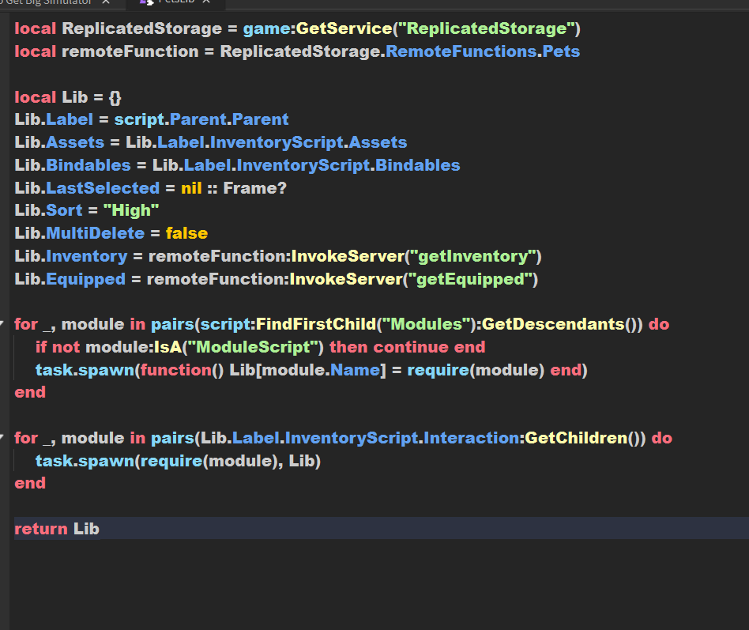Click Name in Lib[module.Name]
Screen dimensions: 749x630
click(x=355, y=370)
